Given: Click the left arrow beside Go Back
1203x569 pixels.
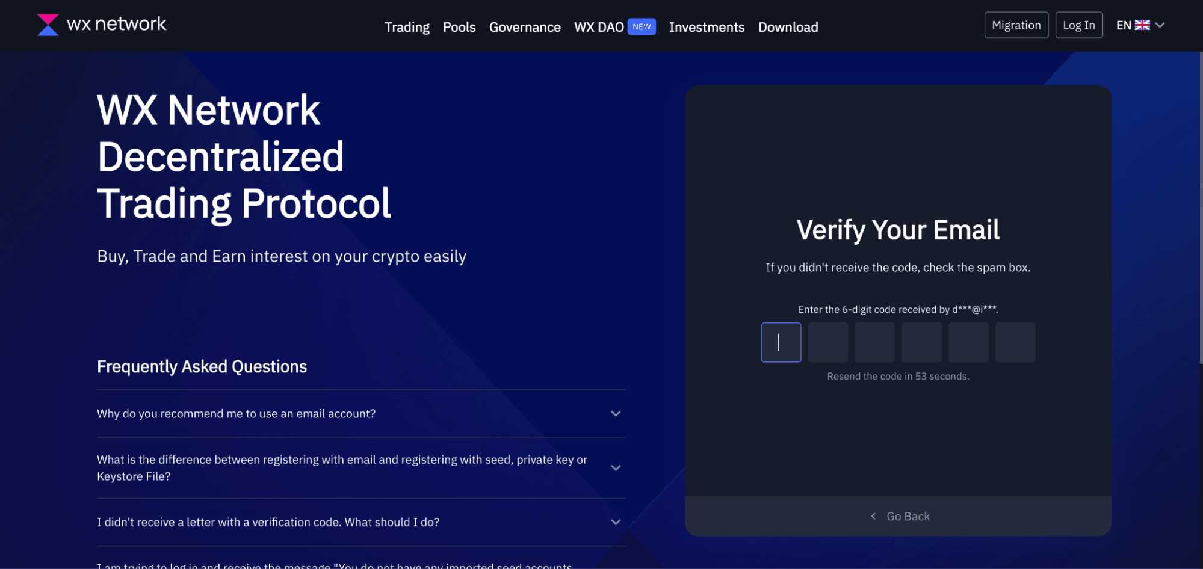Looking at the screenshot, I should (x=873, y=517).
